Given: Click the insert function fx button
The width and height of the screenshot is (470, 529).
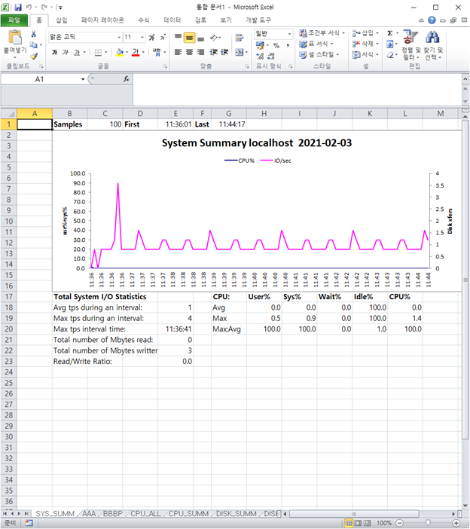Looking at the screenshot, I should [x=127, y=79].
